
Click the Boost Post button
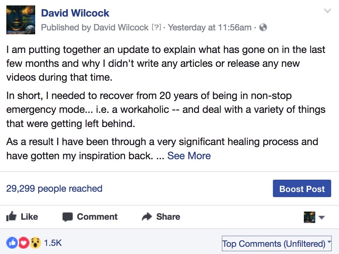tap(302, 188)
